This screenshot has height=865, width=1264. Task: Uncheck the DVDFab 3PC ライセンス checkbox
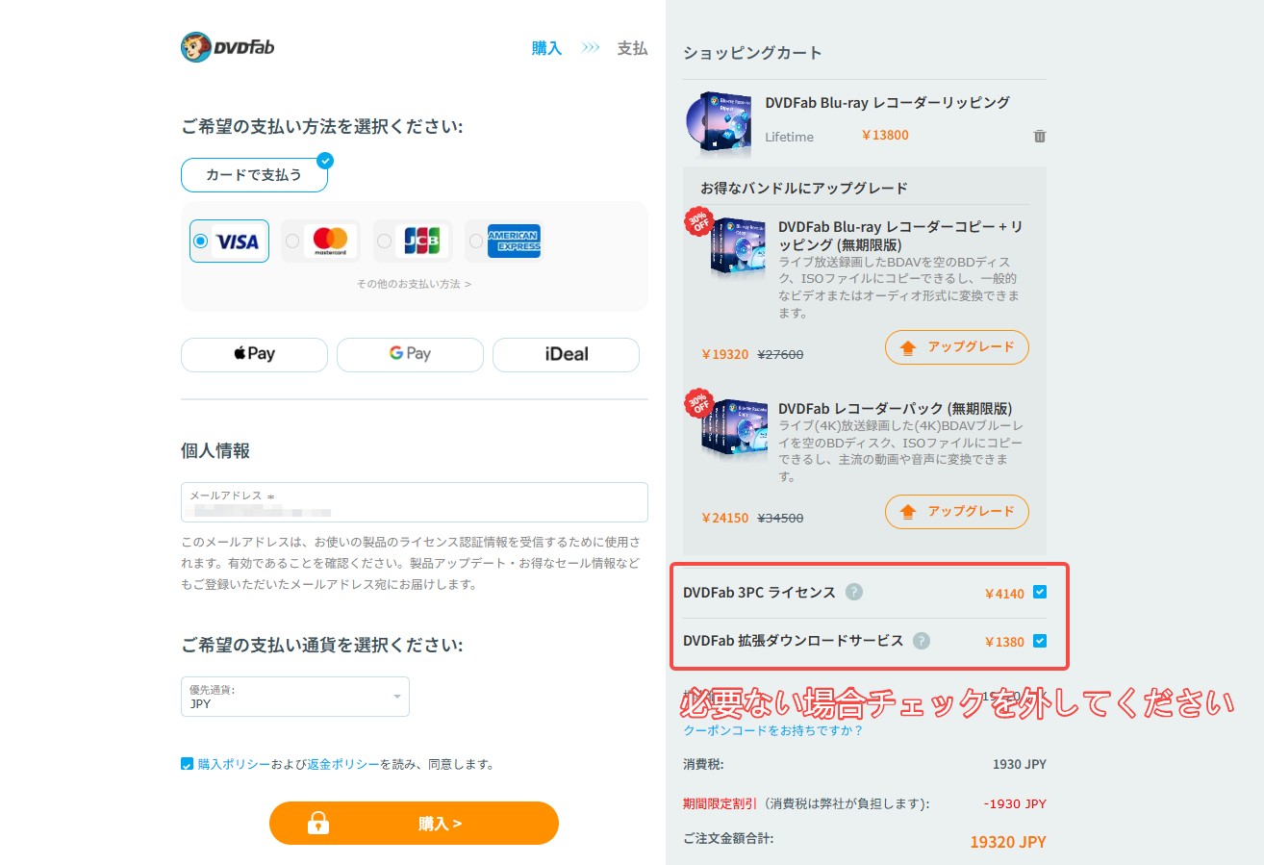(1040, 593)
